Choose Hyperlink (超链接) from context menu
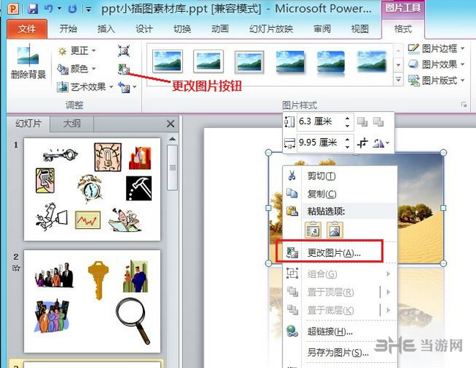This screenshot has width=476, height=368. pos(341,331)
